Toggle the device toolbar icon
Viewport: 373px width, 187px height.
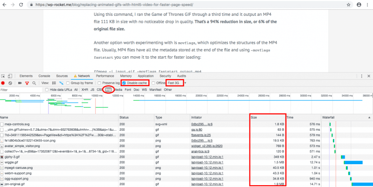(x=11, y=75)
